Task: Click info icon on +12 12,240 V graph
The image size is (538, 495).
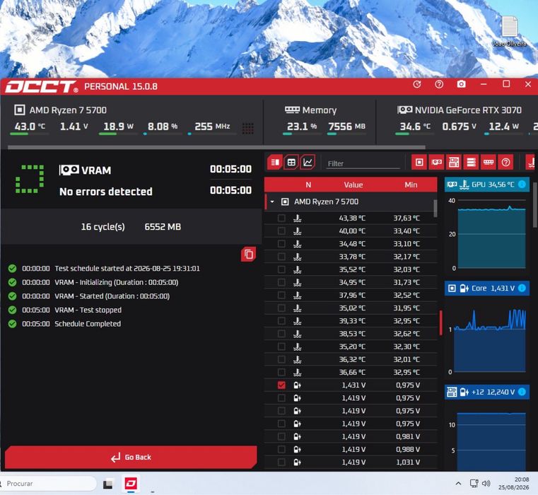Action: click(x=522, y=392)
